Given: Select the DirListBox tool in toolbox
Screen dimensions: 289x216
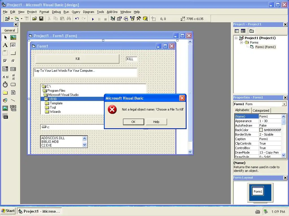Looking at the screenshot, I should [x=5, y=92].
